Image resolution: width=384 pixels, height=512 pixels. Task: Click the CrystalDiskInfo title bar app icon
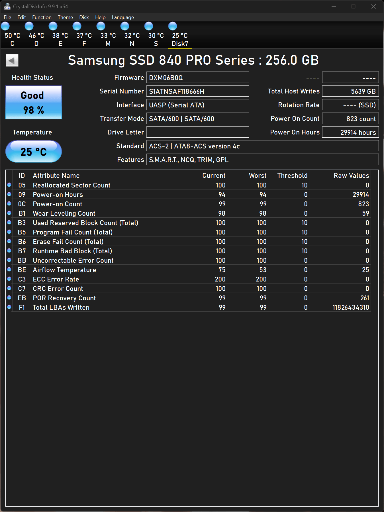click(7, 6)
